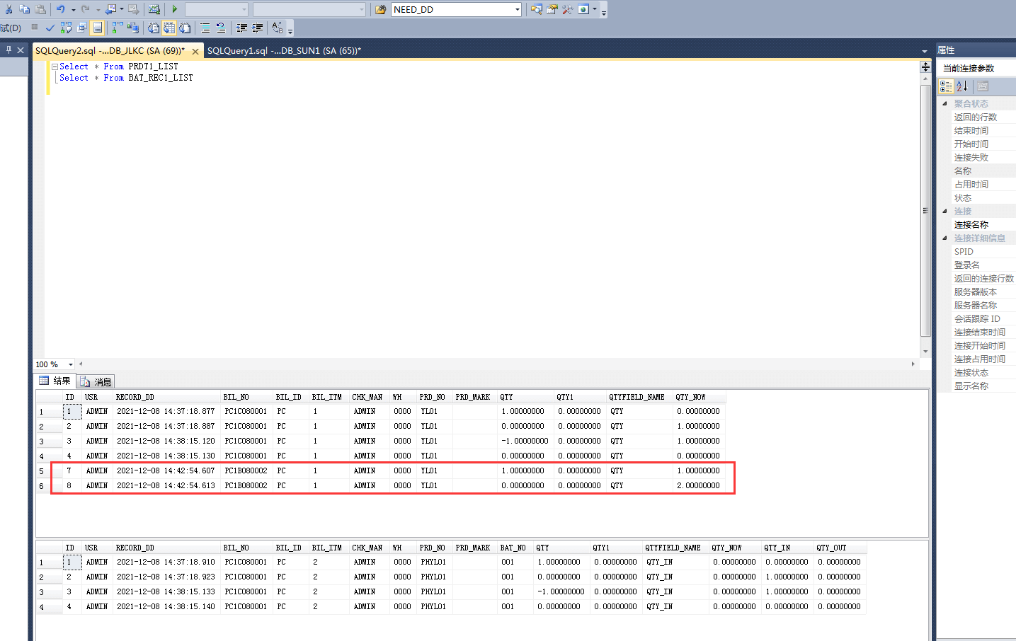Viewport: 1016px width, 641px height.
Task: Comment out selected lines icon
Action: point(205,28)
